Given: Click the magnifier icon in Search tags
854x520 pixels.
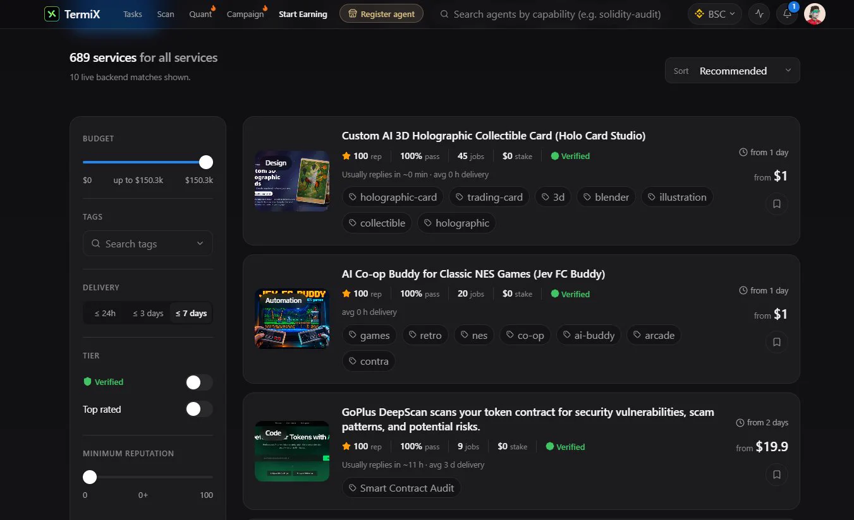Looking at the screenshot, I should (95, 244).
